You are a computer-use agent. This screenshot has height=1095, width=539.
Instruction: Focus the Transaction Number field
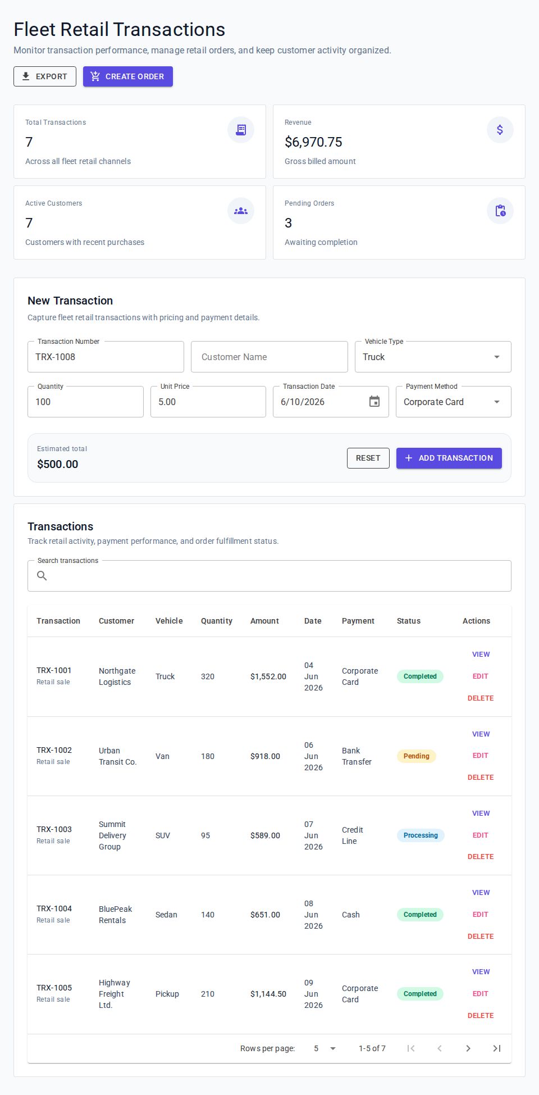(x=106, y=357)
